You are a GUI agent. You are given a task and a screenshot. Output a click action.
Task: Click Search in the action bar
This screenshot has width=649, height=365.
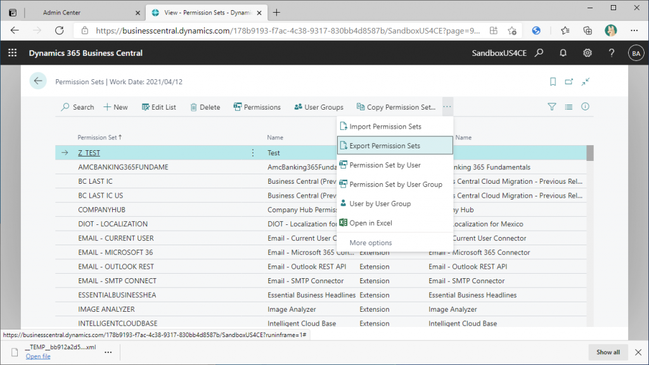77,107
